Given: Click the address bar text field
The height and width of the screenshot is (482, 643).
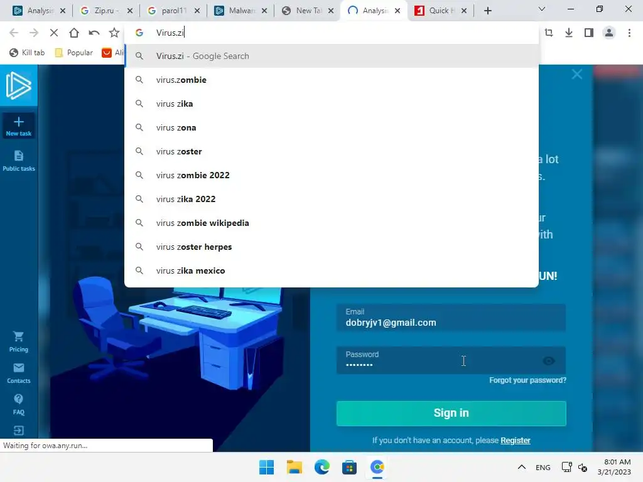Looking at the screenshot, I should coord(332,33).
